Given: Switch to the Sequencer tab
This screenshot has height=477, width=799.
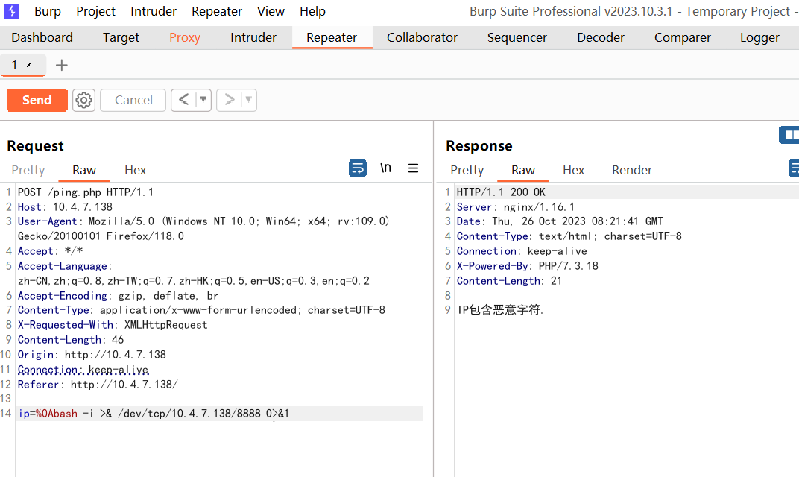Looking at the screenshot, I should click(517, 37).
